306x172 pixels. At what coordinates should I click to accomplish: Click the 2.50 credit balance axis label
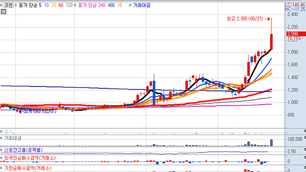(292, 151)
